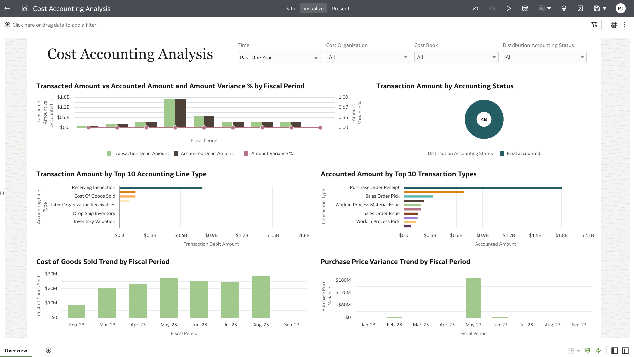Open the workbook settings gear icon
The width and height of the screenshot is (634, 357).
614,25
